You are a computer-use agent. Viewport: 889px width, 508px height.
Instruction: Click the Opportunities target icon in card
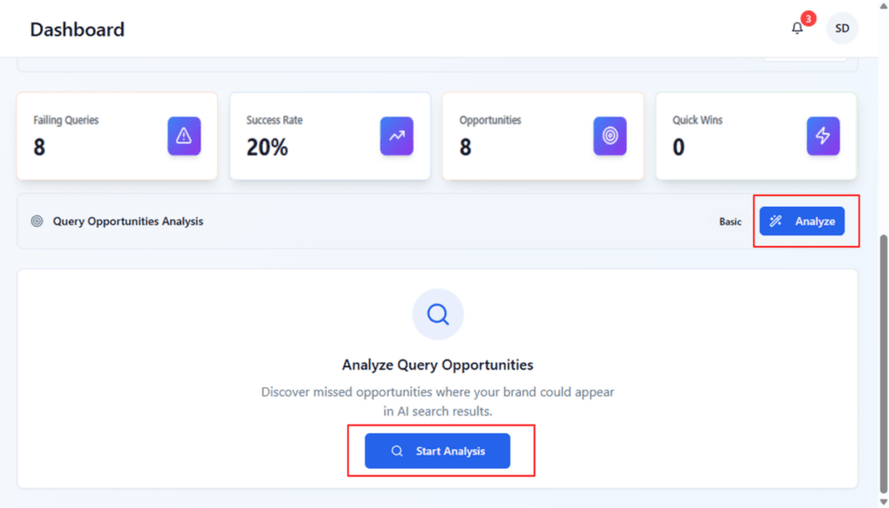click(609, 136)
